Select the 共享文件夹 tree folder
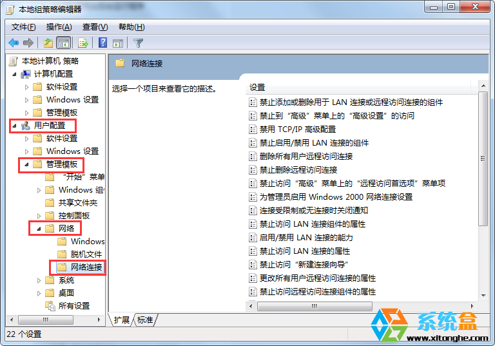 coord(78,203)
